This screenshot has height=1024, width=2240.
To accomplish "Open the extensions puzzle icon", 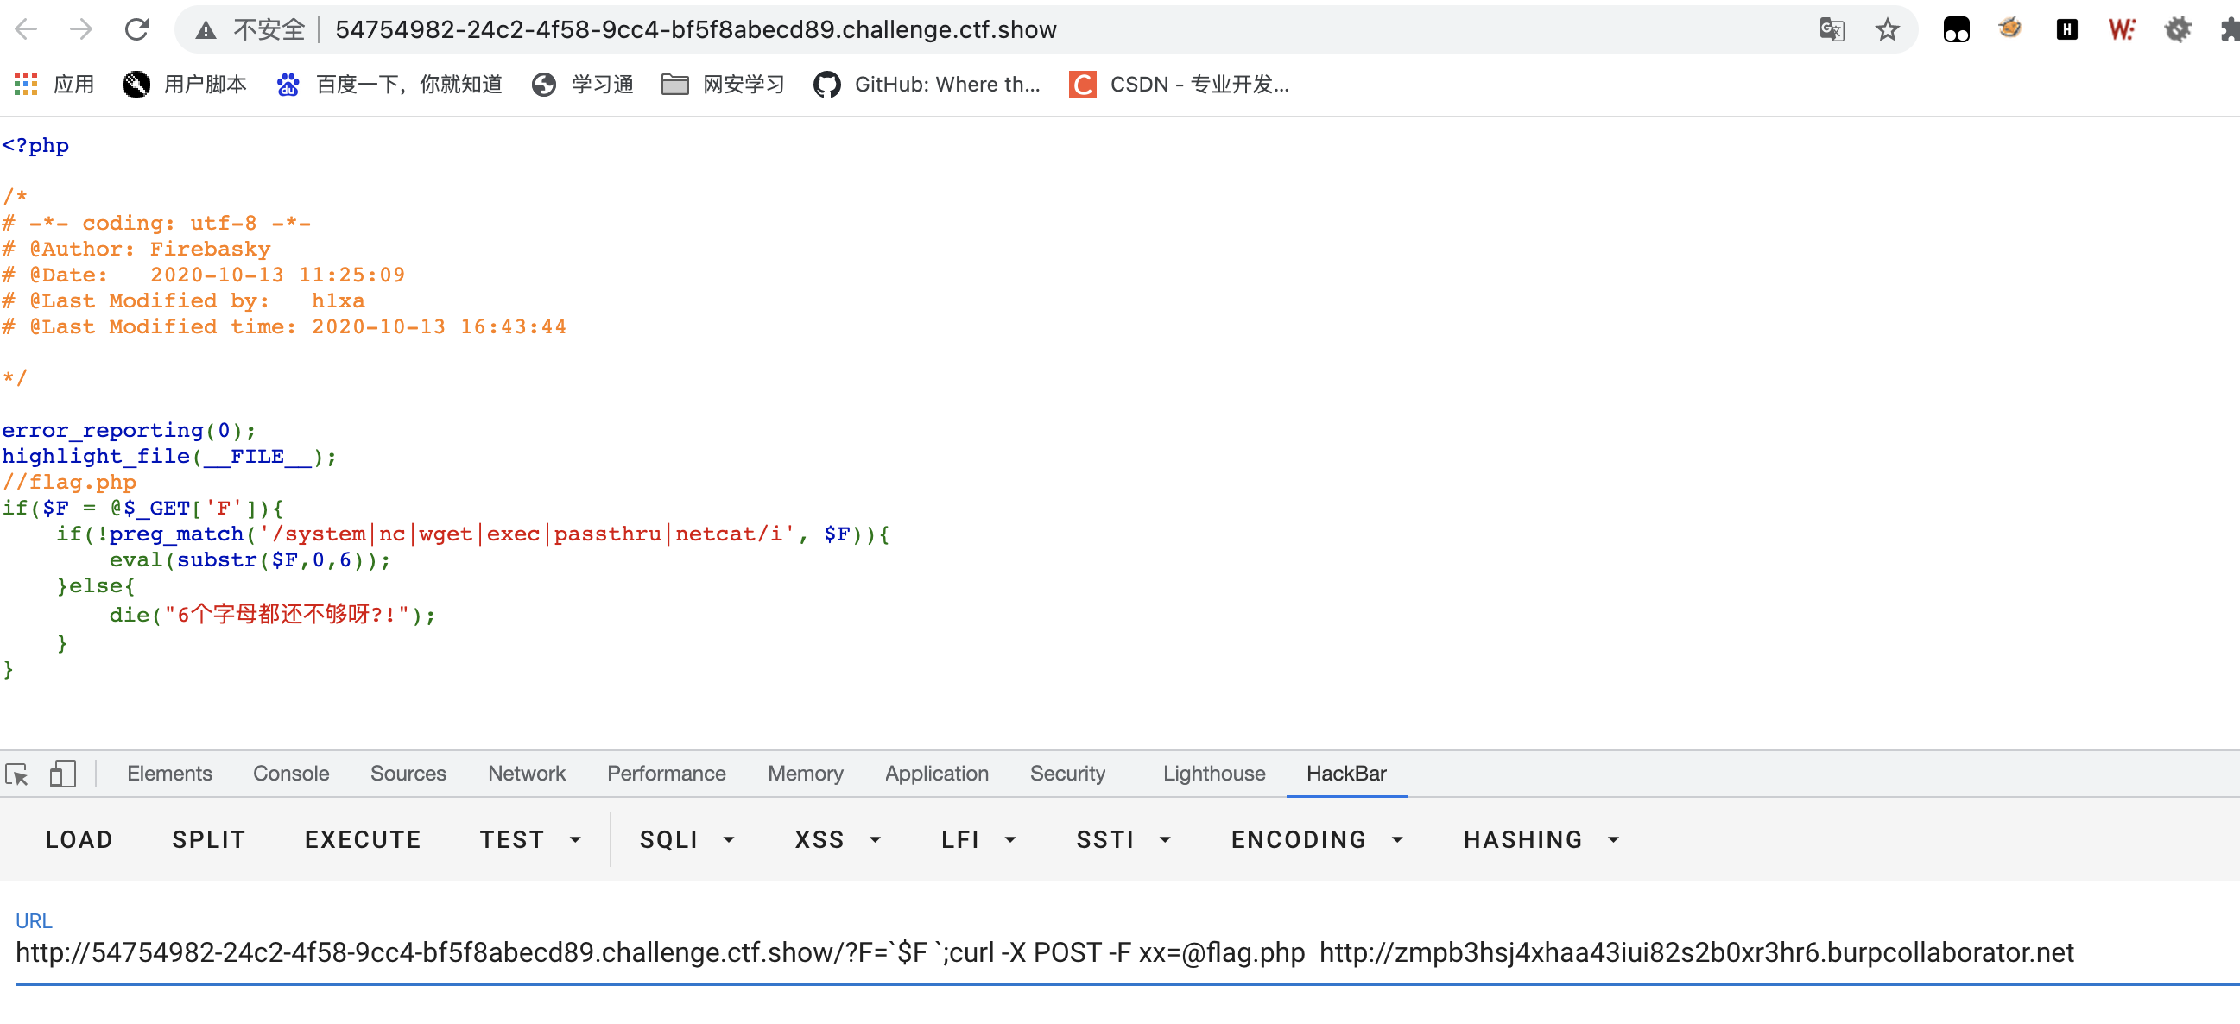I will pyautogui.click(x=2228, y=29).
